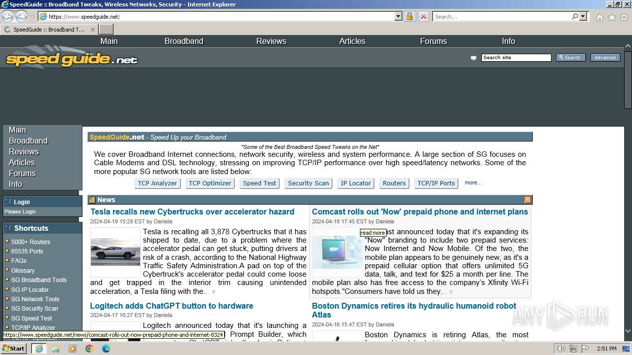This screenshot has height=355, width=632.
Task: Click the News RSS feed icon
Action: [527, 200]
